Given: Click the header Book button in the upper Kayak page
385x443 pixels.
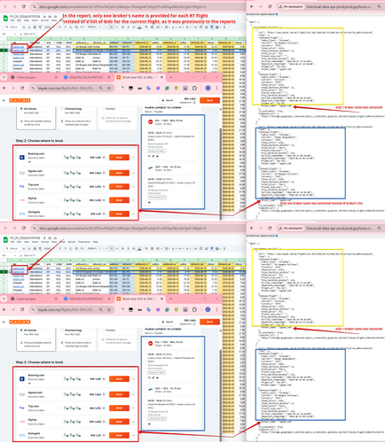Looking at the screenshot, I should tap(209, 100).
